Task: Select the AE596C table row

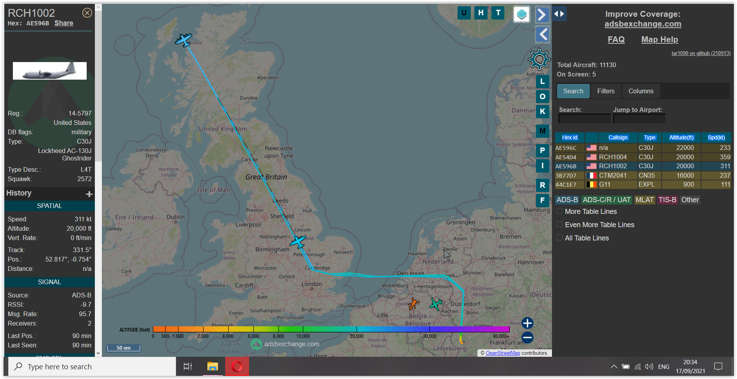Action: pyautogui.click(x=643, y=148)
